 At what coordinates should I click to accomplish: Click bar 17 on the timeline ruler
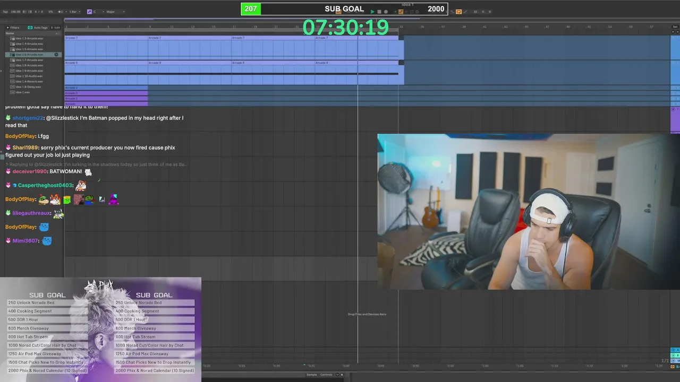tap(234, 27)
